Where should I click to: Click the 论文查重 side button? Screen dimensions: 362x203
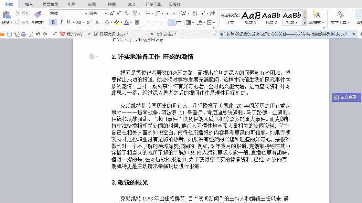346,97
